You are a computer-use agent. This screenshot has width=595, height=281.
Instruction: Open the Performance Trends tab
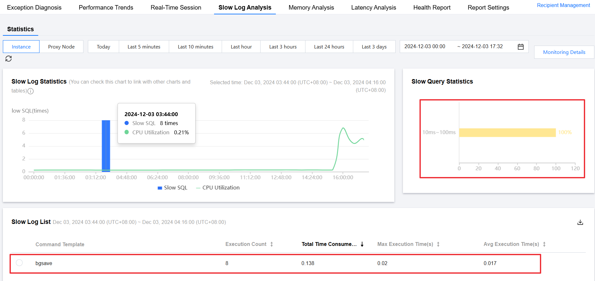click(x=106, y=7)
